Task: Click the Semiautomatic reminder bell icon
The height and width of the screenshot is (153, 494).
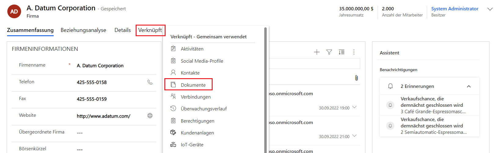Action: 390,126
